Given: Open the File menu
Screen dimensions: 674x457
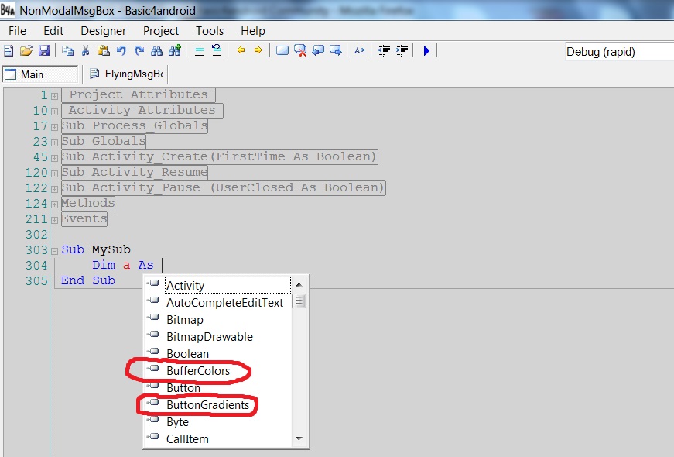Looking at the screenshot, I should 17,31.
